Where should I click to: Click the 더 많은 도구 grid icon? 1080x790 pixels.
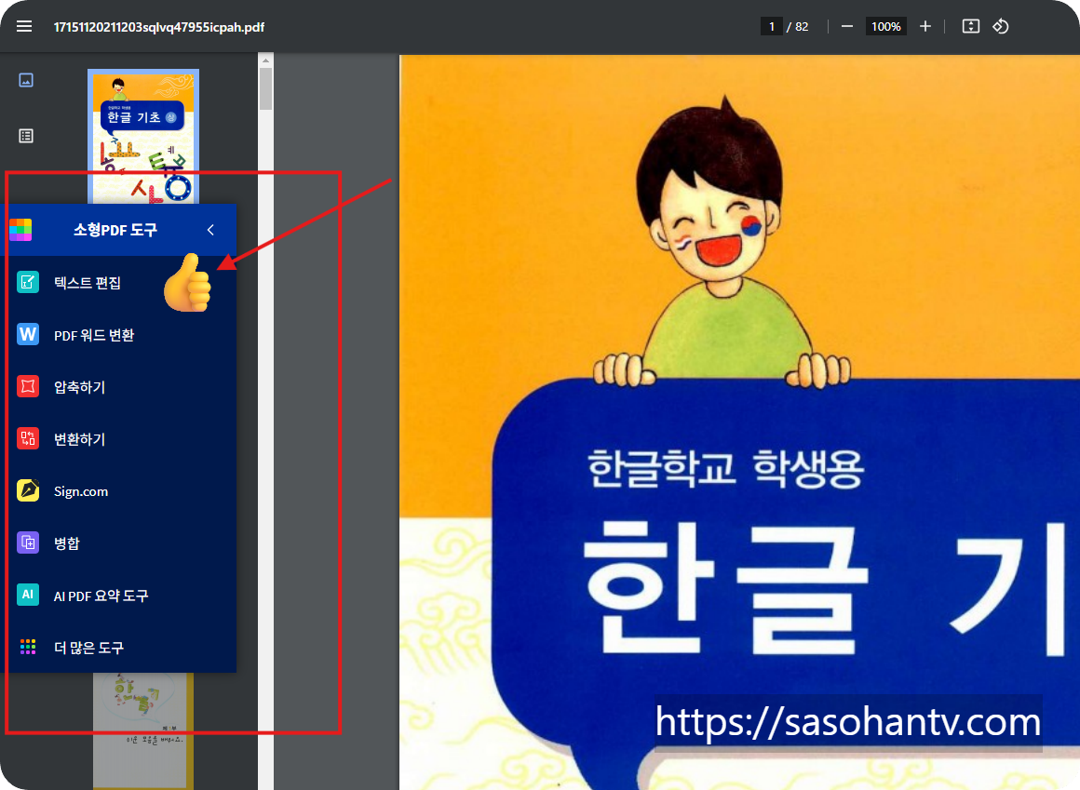(28, 647)
